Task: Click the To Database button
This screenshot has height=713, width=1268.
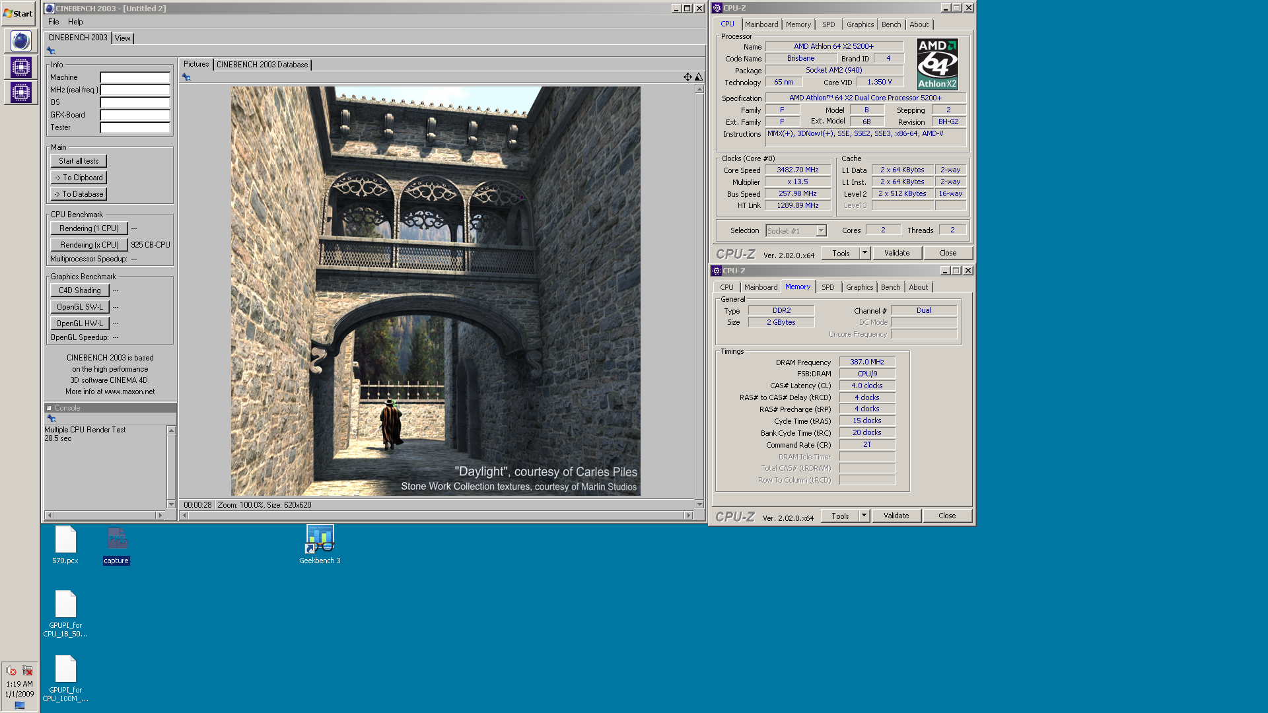Action: pyautogui.click(x=79, y=194)
